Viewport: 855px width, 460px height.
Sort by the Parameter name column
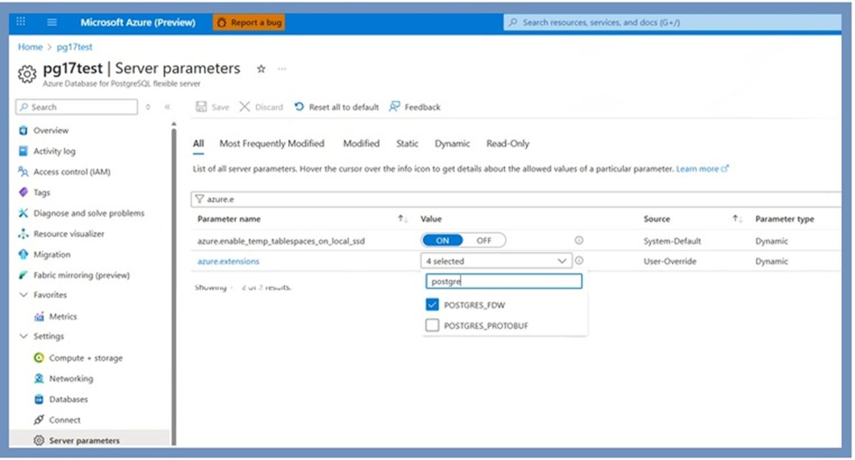click(x=403, y=219)
